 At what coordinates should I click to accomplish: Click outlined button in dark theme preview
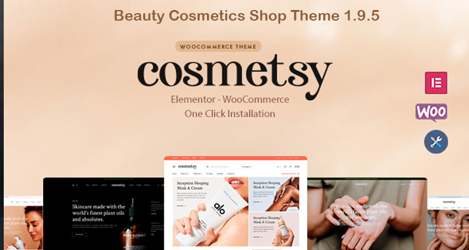point(79,234)
